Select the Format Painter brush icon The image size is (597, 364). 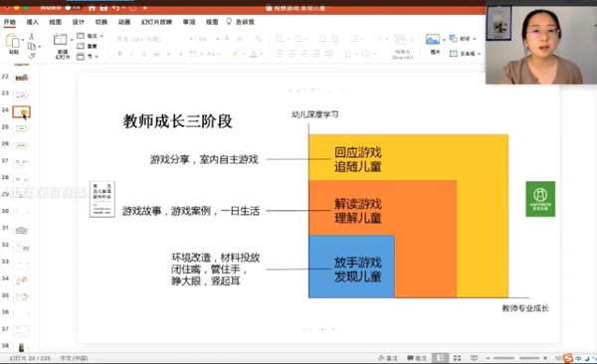[x=32, y=56]
